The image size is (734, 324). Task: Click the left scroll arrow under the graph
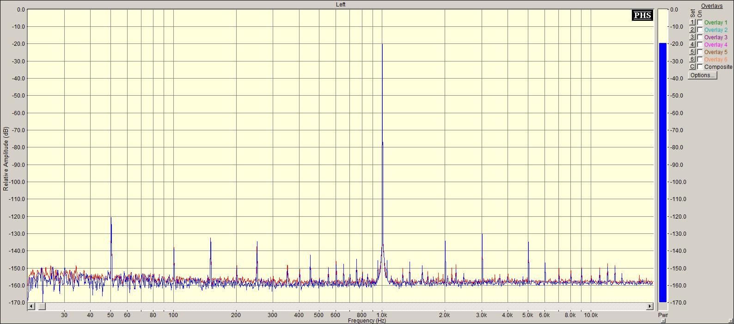pos(31,306)
